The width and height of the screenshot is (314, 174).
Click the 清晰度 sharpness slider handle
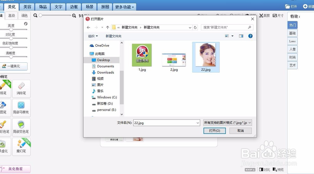[11, 57]
